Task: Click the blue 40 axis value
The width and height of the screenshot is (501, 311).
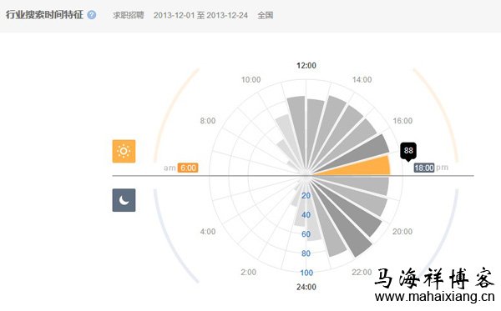Action: [306, 215]
